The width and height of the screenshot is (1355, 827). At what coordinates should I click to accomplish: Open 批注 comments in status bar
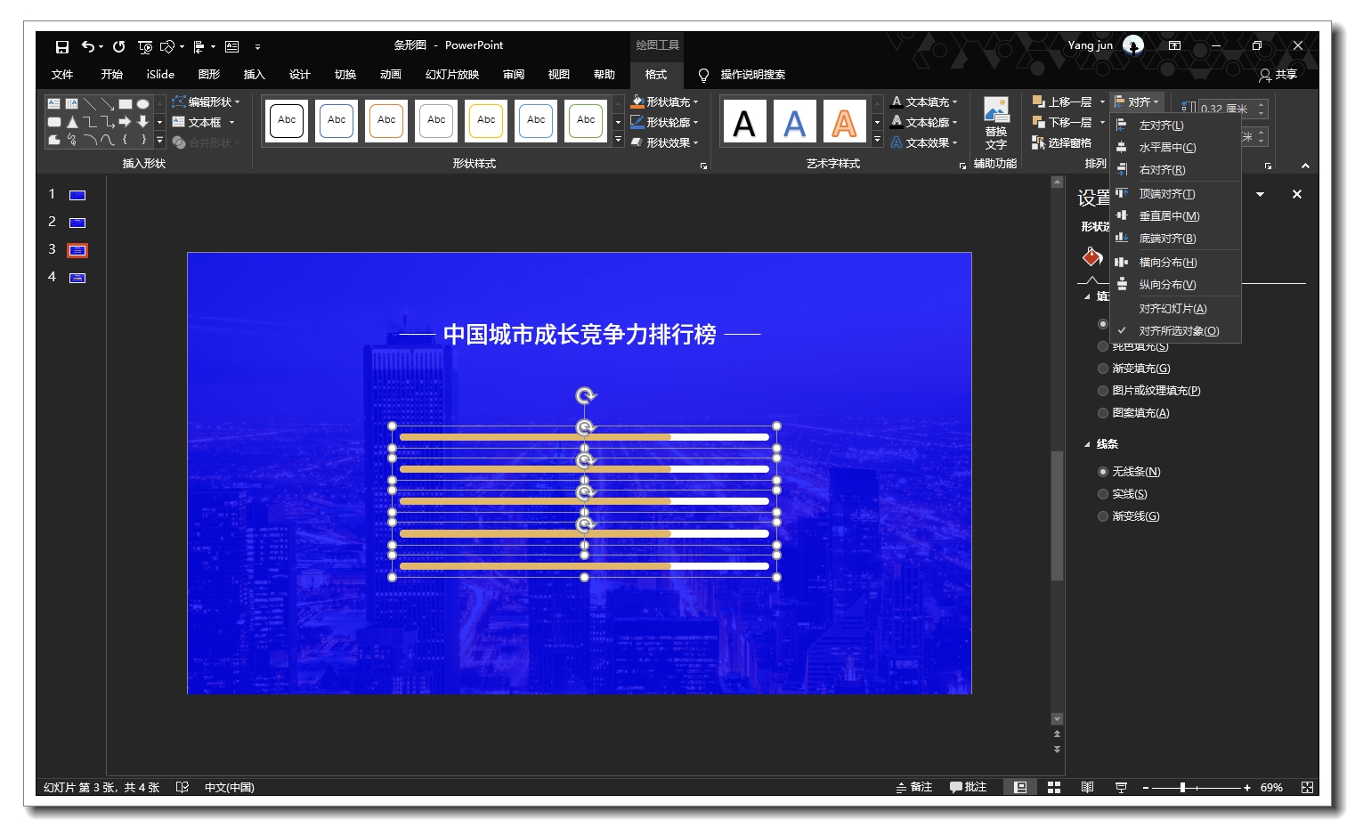pos(969,787)
